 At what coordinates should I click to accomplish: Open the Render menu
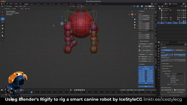tap(11, 4)
